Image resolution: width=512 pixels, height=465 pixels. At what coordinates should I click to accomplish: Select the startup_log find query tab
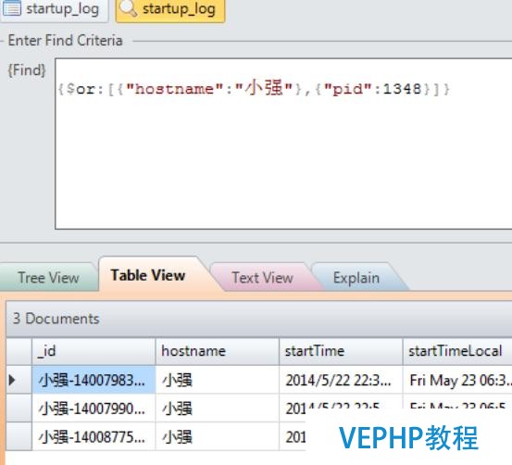(170, 10)
